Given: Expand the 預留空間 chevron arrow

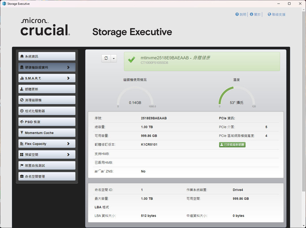Looking at the screenshot, I should pos(68,154).
